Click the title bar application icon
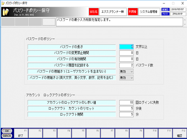This screenshot has width=187, height=139. pyautogui.click(x=3, y=3)
